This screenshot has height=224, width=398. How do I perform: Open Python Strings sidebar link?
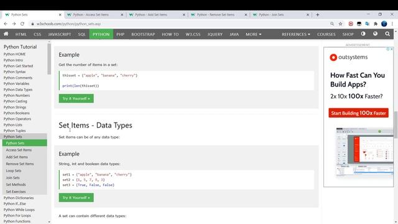tap(15, 107)
